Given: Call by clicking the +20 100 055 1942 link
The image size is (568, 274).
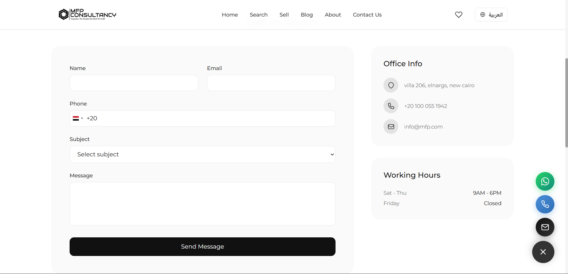Looking at the screenshot, I should coord(426,106).
